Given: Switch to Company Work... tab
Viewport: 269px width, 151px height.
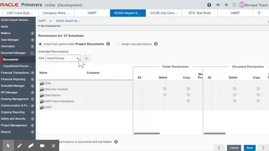Looking at the screenshot, I should 55,13.
